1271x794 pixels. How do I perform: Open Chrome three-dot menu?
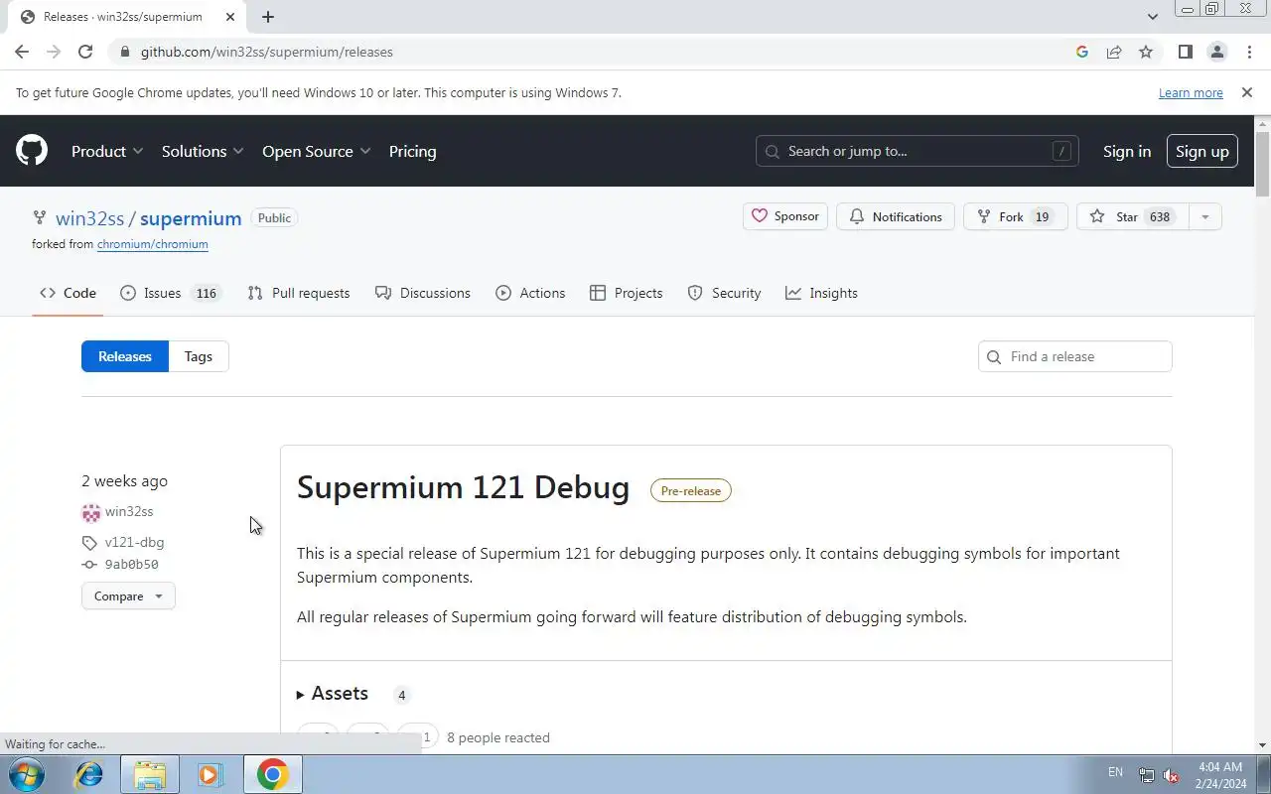[x=1248, y=52]
